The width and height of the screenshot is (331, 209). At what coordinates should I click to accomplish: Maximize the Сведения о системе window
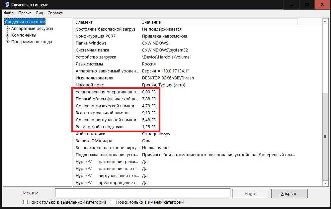tap(307, 4)
